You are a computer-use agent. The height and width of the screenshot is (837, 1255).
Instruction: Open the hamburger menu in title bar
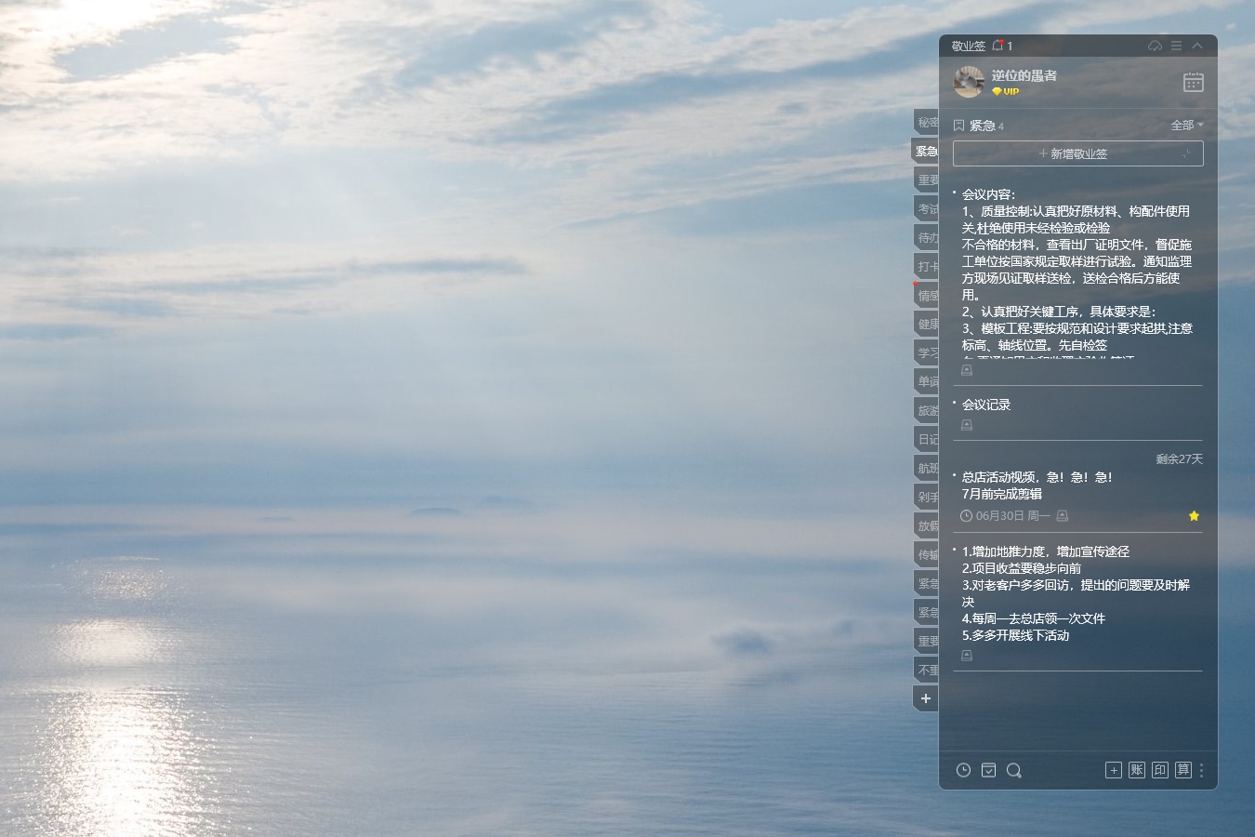coord(1176,46)
